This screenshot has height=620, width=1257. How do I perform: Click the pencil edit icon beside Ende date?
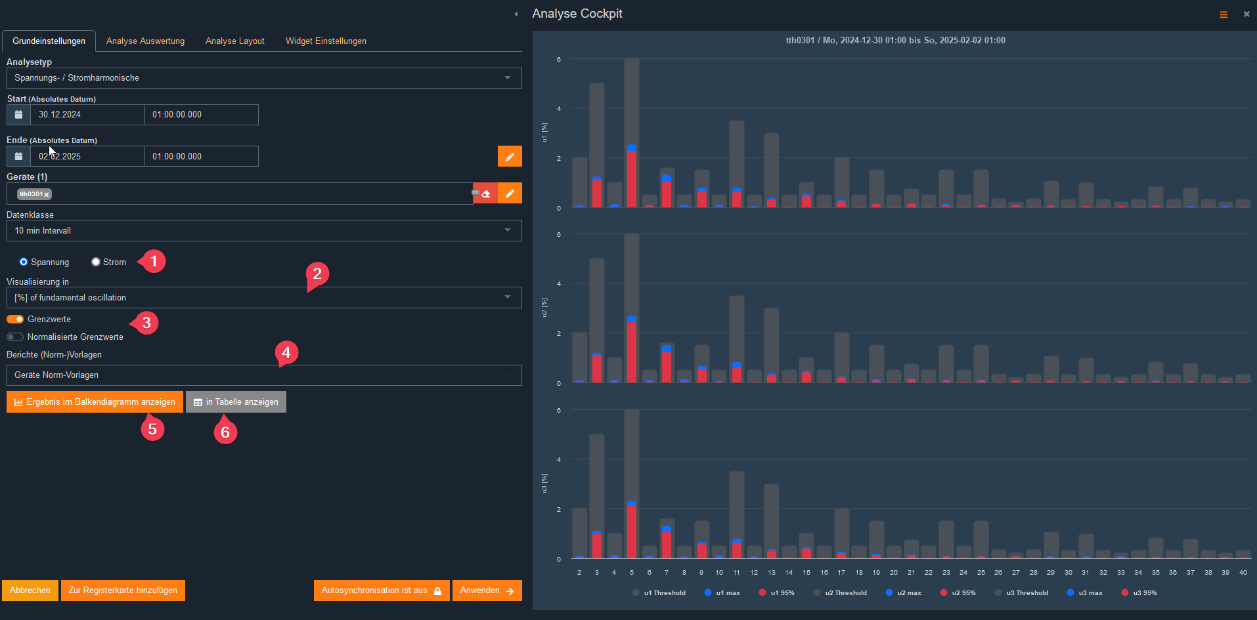point(510,156)
